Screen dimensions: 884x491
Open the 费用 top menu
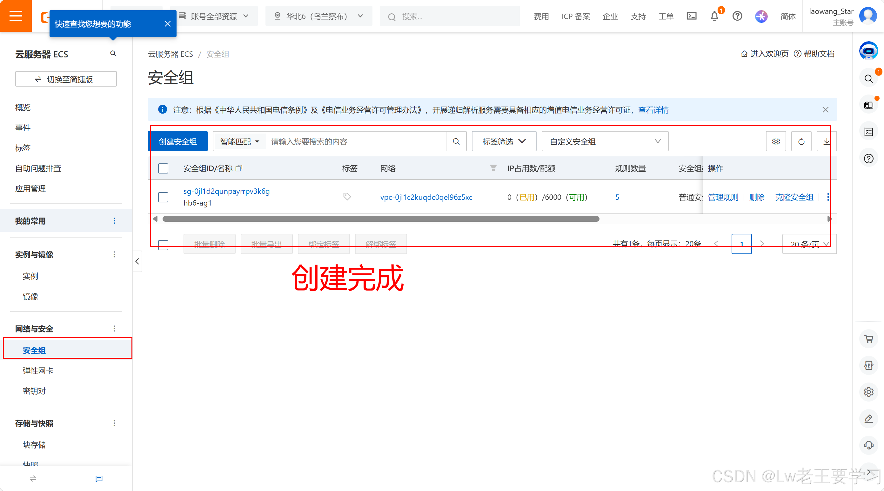(x=541, y=16)
